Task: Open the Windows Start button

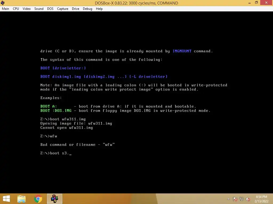Action: tap(6, 199)
